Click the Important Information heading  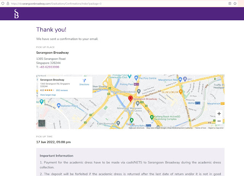[56, 156]
